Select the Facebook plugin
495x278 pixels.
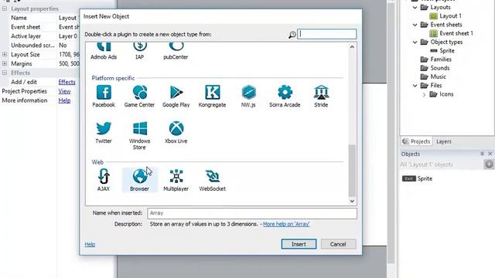(x=104, y=97)
